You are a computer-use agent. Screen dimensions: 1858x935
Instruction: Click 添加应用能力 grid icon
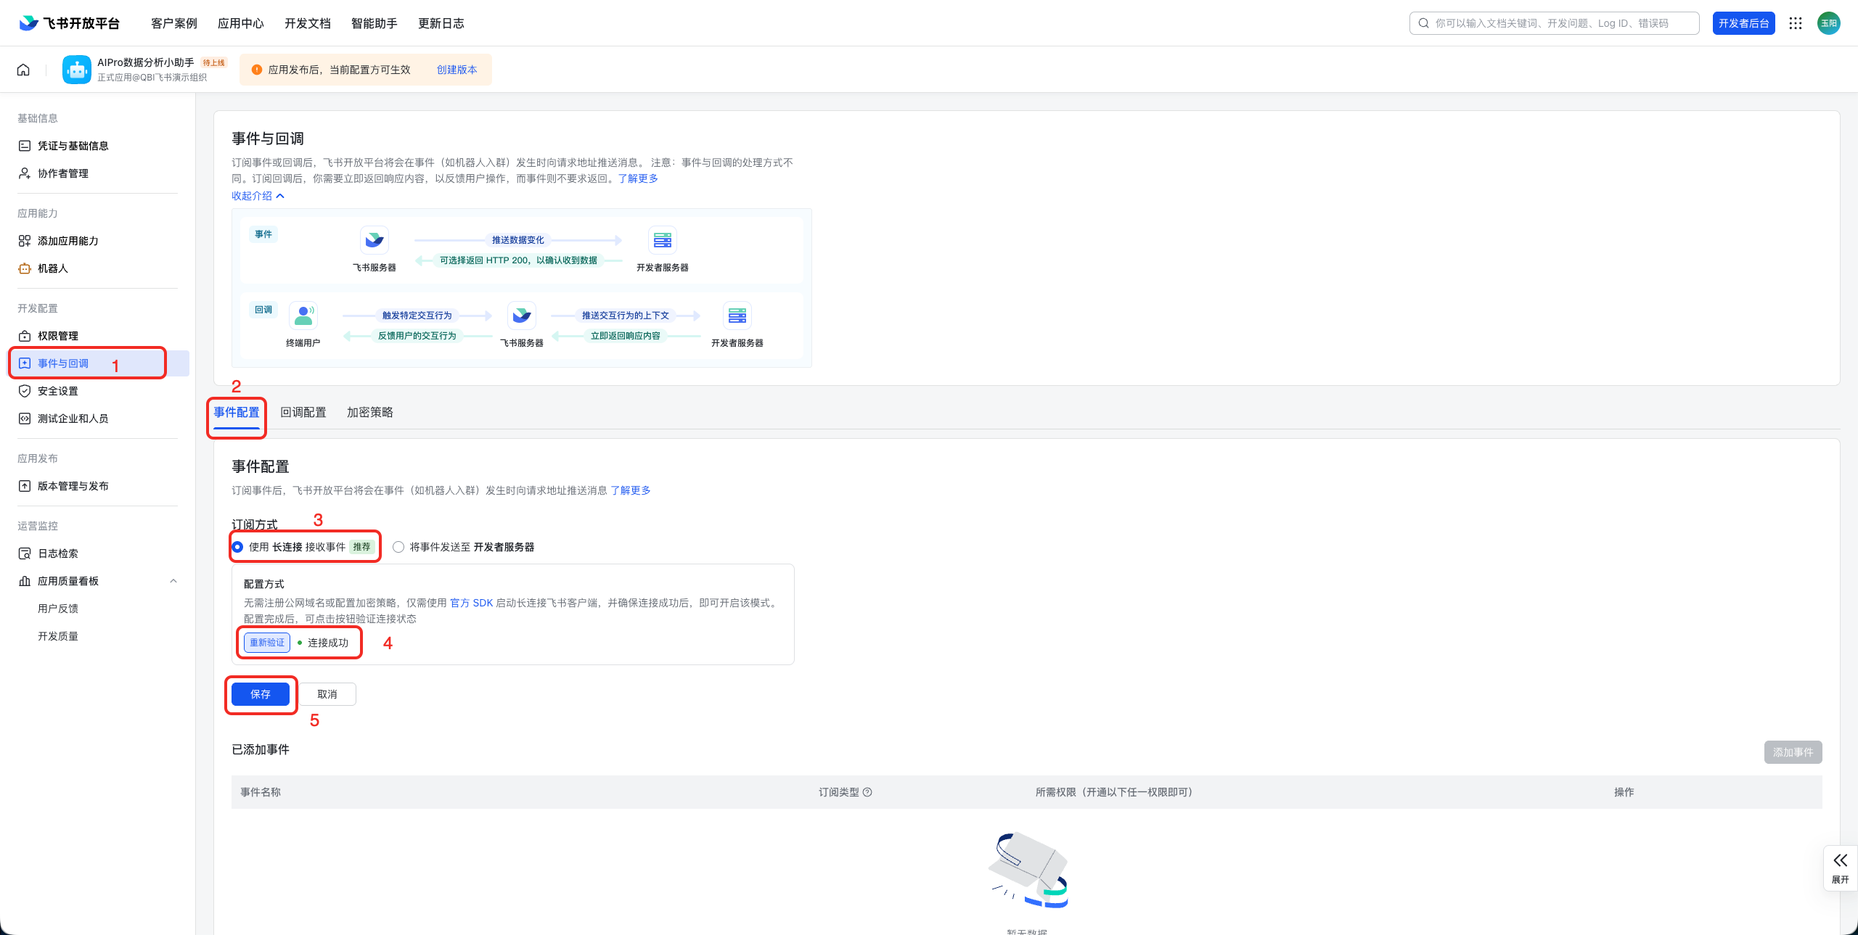pyautogui.click(x=25, y=241)
